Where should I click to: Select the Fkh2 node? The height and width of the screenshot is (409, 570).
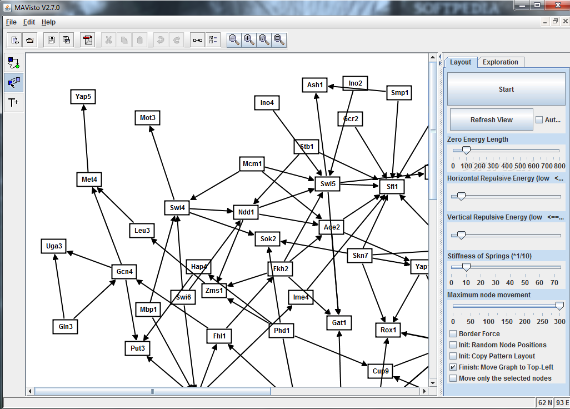coord(280,268)
